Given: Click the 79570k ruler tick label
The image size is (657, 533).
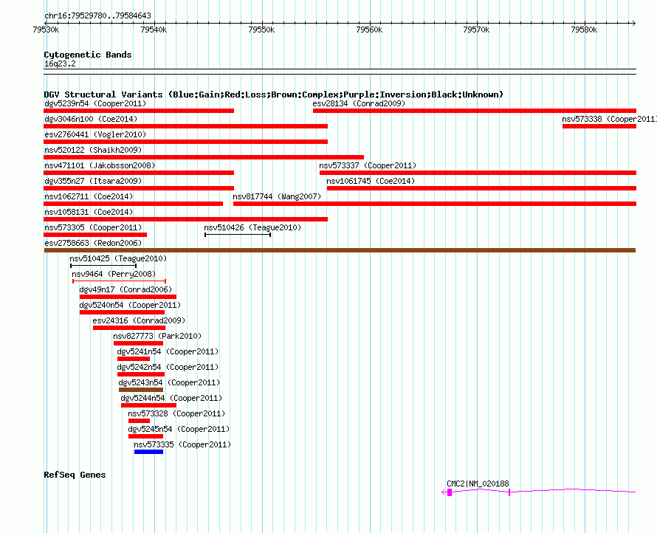Looking at the screenshot, I should [476, 30].
